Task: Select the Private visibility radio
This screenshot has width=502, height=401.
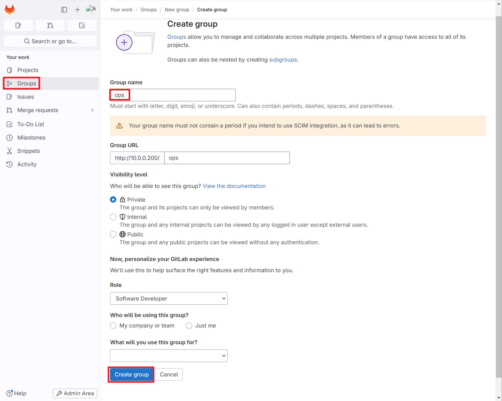Action: (113, 200)
